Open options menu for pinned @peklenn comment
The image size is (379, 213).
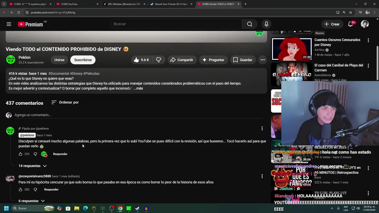coord(262,128)
